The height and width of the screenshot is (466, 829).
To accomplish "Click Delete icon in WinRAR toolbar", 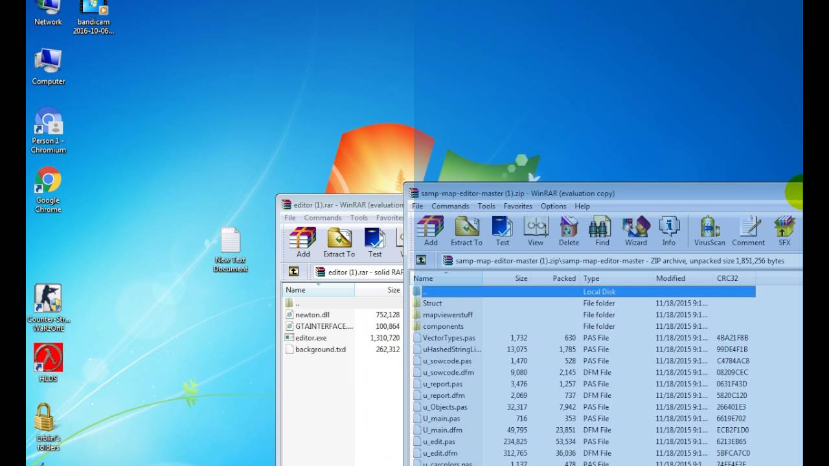I will 569,231.
